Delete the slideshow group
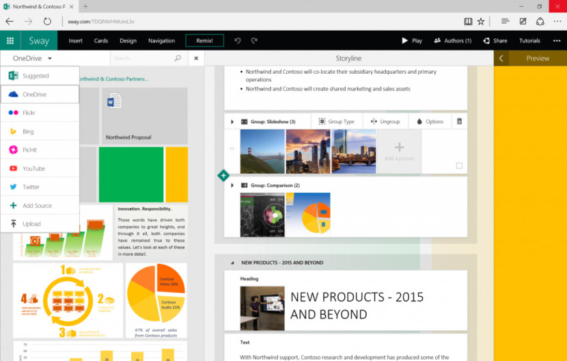567x361 pixels. [x=459, y=121]
